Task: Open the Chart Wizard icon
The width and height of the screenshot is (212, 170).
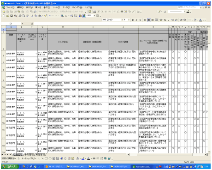Action: coord(80,16)
